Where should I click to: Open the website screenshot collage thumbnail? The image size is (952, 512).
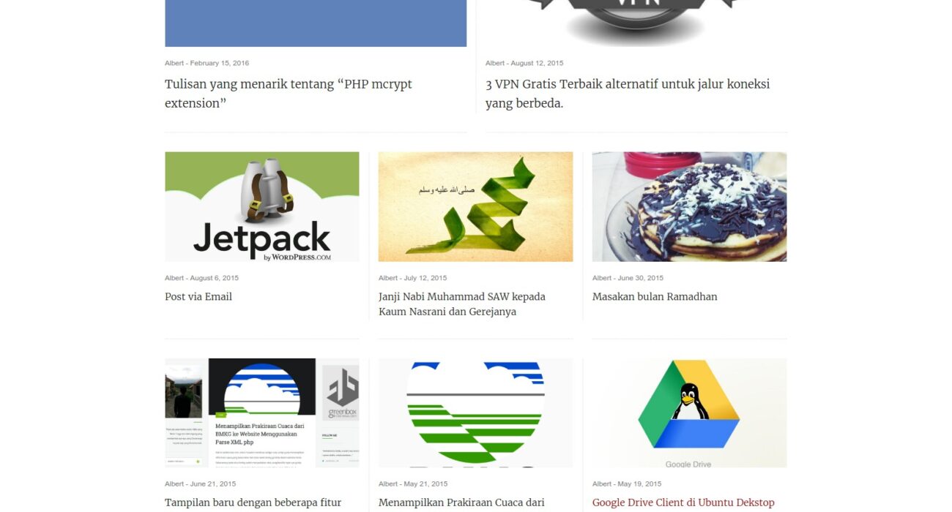[262, 413]
